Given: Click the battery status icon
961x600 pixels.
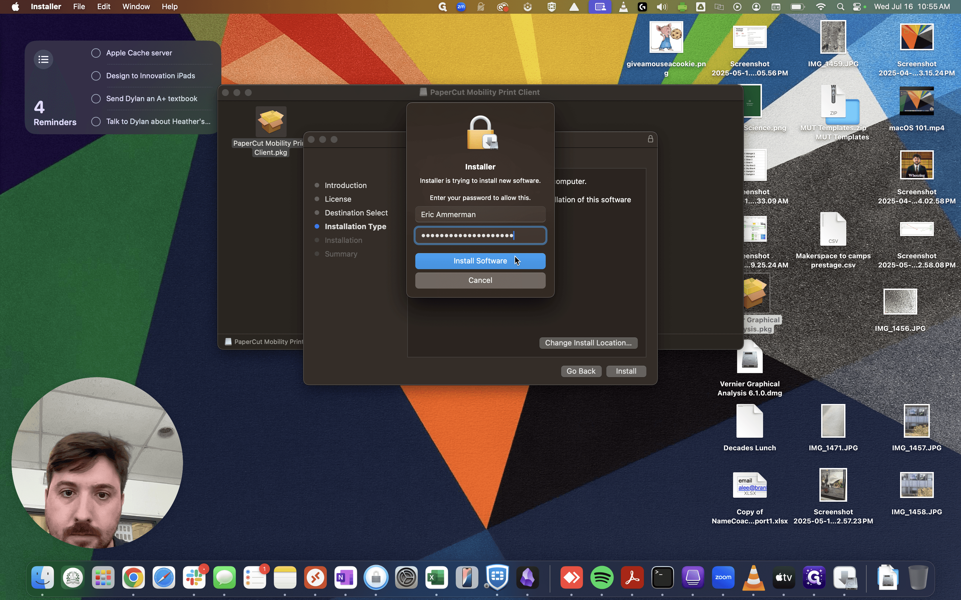Looking at the screenshot, I should (x=798, y=7).
